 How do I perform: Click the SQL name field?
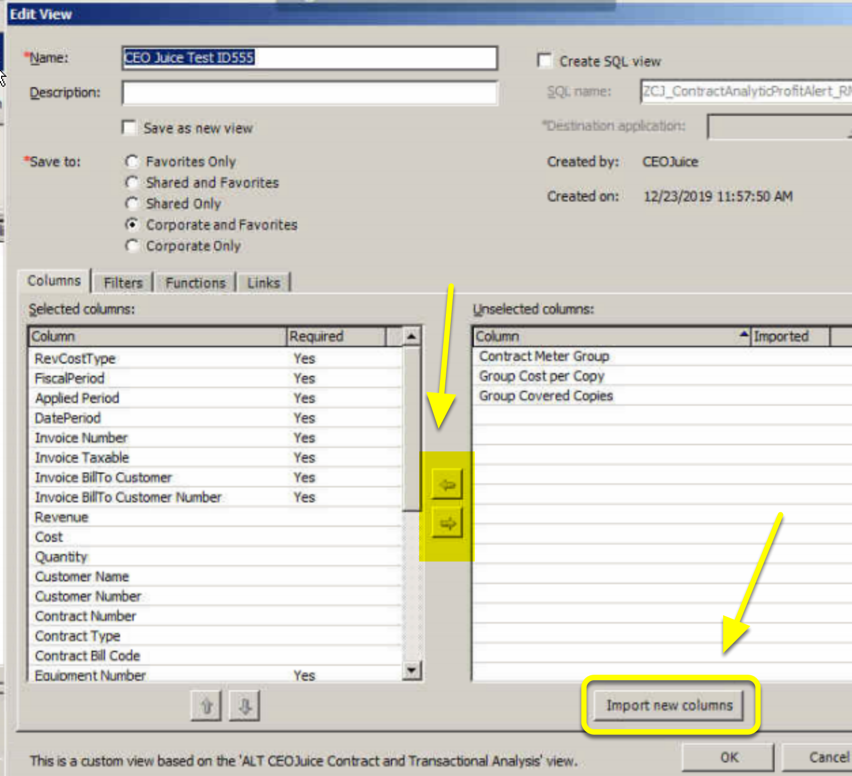[746, 91]
